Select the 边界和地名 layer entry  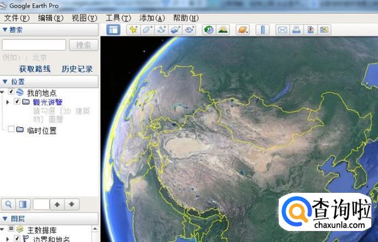click(51, 239)
